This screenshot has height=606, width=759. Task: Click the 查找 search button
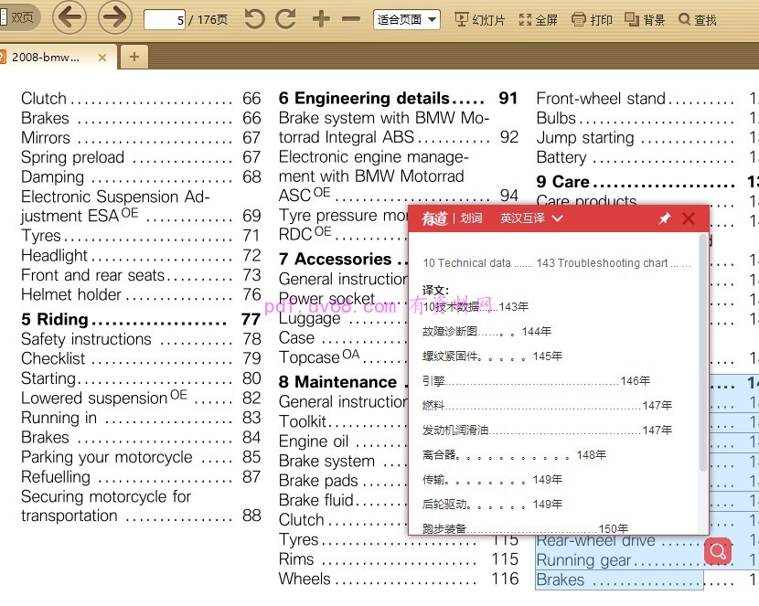[698, 19]
